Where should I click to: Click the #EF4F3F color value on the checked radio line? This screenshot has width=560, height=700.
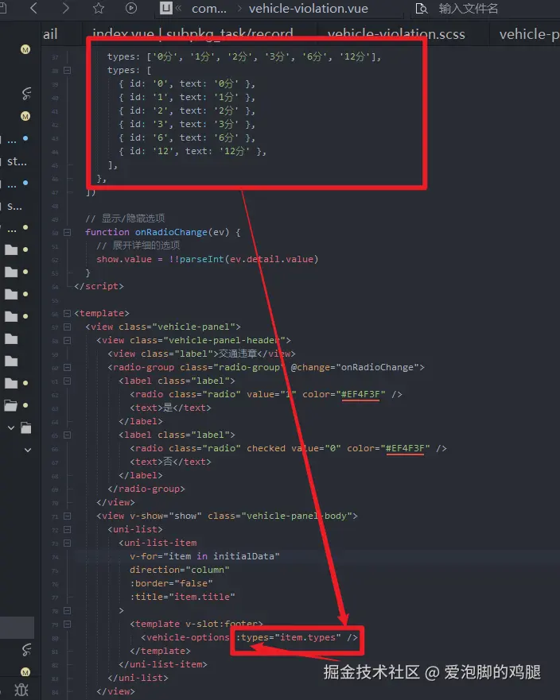tap(405, 448)
